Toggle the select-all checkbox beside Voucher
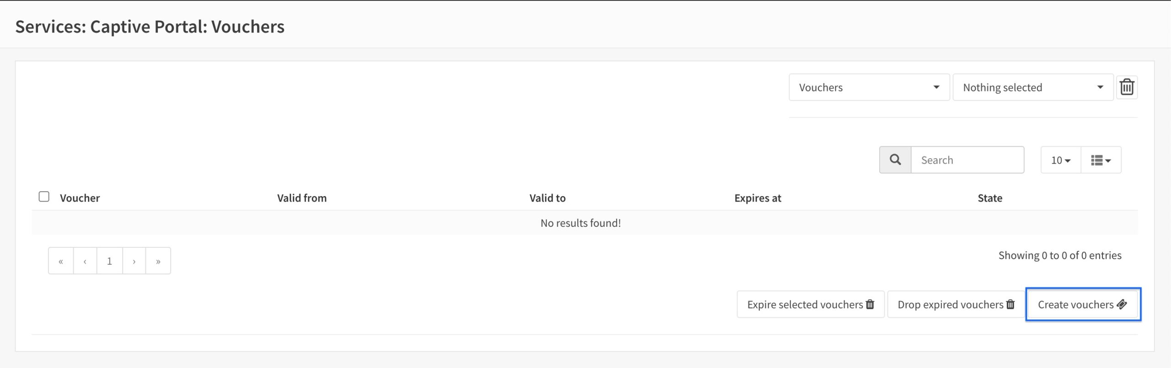This screenshot has width=1171, height=368. pos(44,197)
